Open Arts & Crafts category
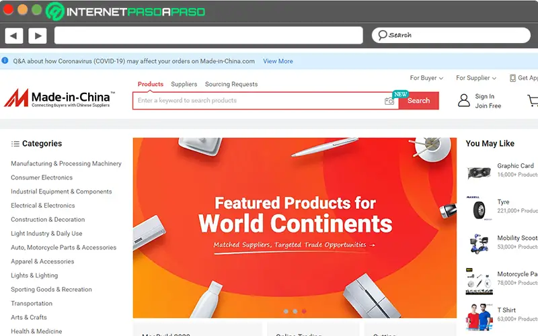This screenshot has width=538, height=336. 29,317
